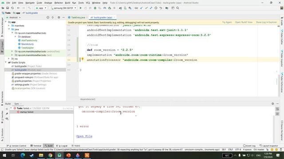
Task: Navigate back with the left arrow icon
Action: point(18,8)
